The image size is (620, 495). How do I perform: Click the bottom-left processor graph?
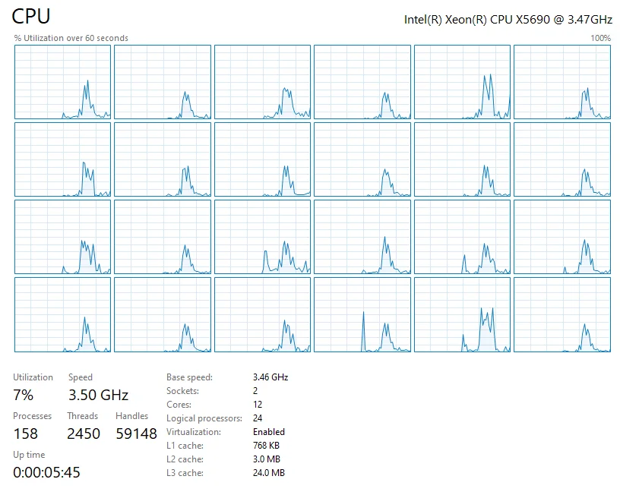(62, 314)
